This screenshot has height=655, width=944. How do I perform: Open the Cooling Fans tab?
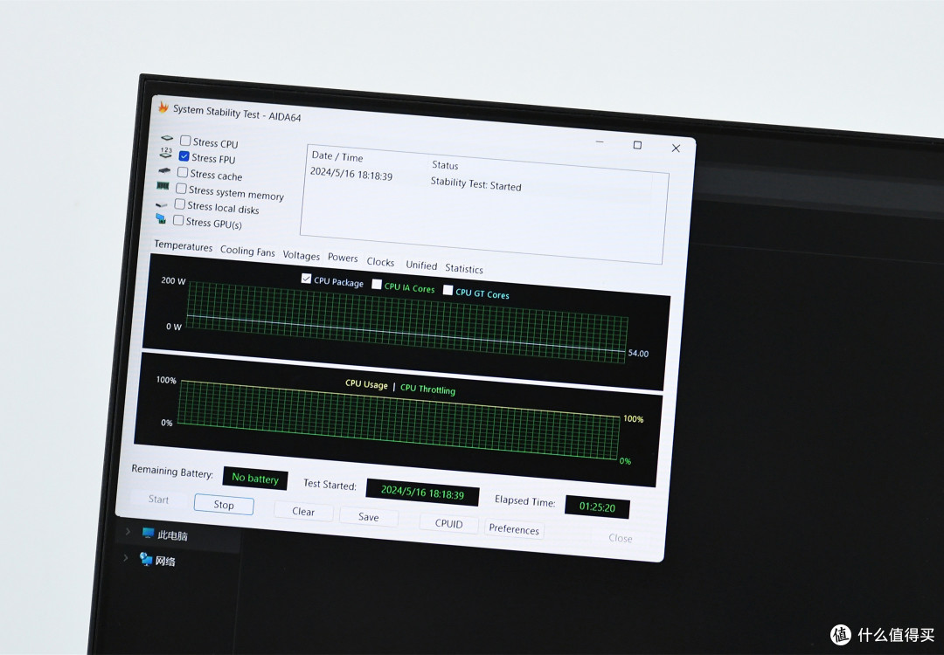pos(247,251)
